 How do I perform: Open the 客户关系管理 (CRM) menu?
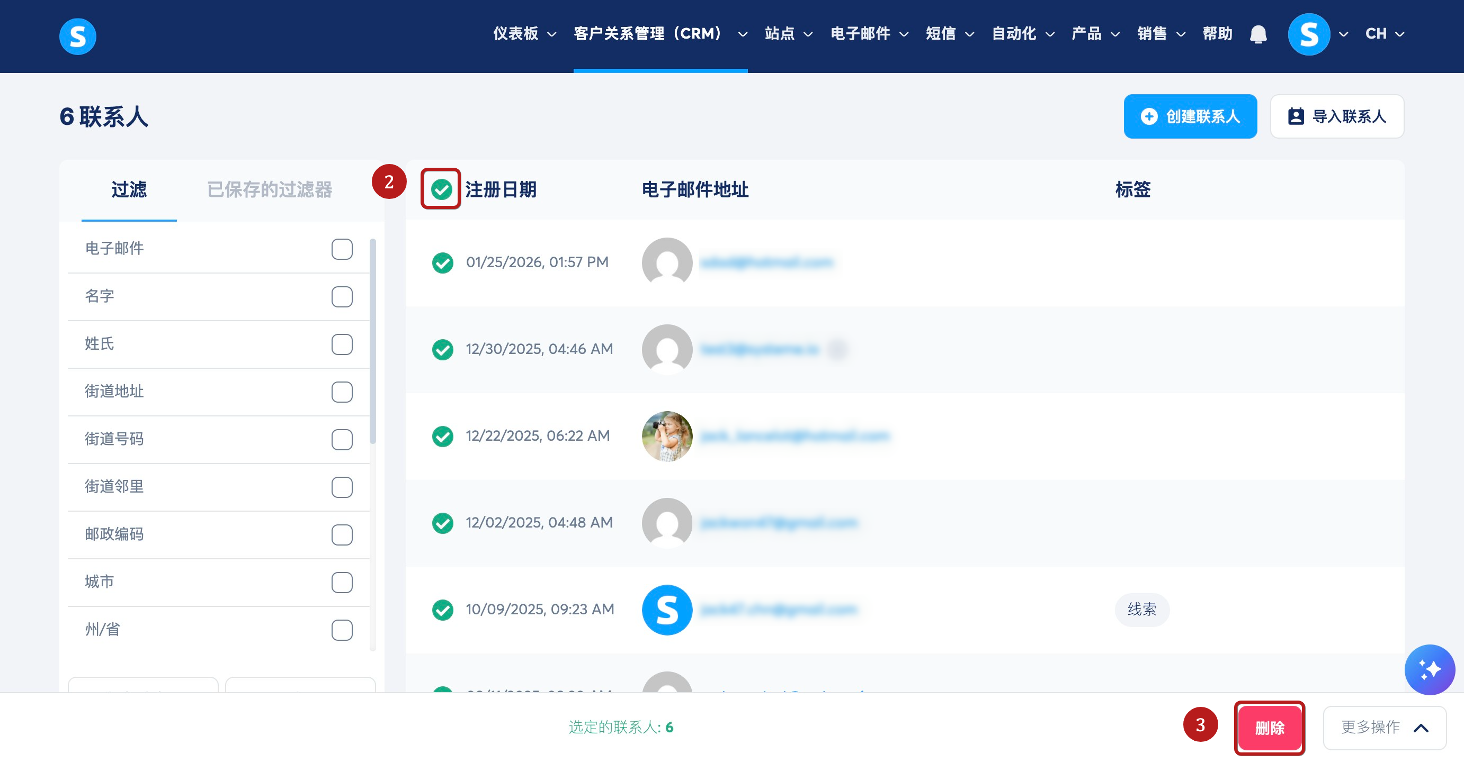660,34
